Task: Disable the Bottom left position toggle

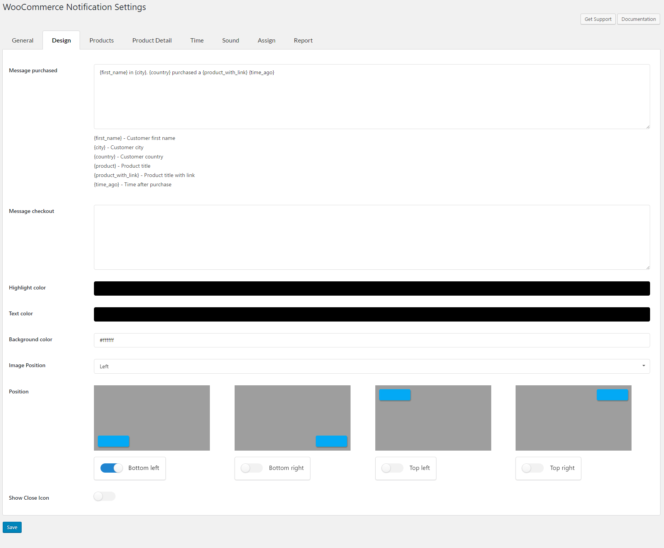Action: [111, 468]
